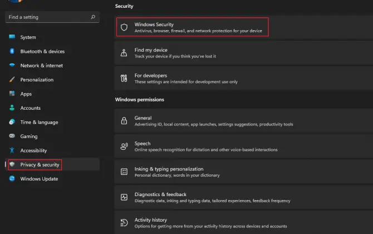Click the Inking & typing personalization icon
Image resolution: width=373 pixels, height=234 pixels.
124,172
